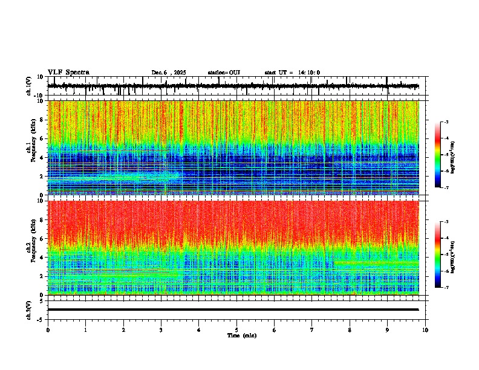Click time axis tick label "1"
The width and height of the screenshot is (479, 370).
click(85, 330)
